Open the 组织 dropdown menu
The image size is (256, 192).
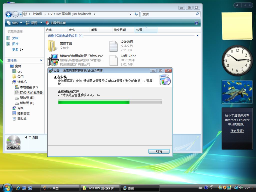(15, 23)
